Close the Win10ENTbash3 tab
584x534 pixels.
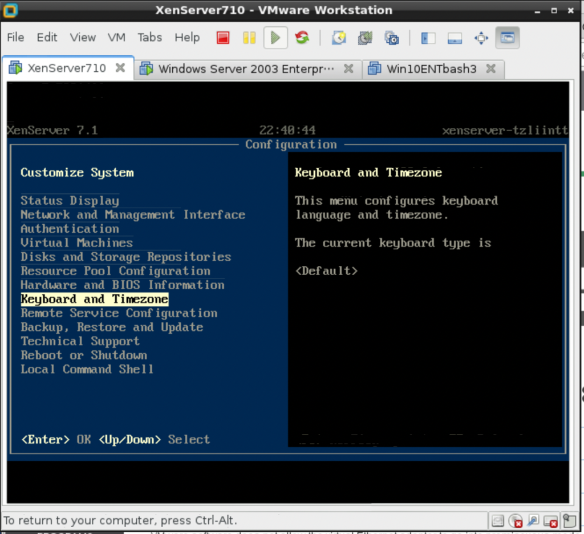click(x=491, y=68)
